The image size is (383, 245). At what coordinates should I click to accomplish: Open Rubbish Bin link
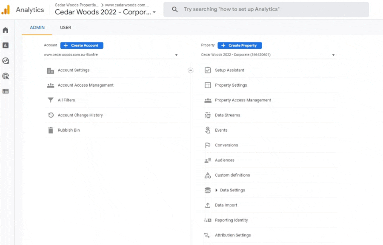pos(69,130)
